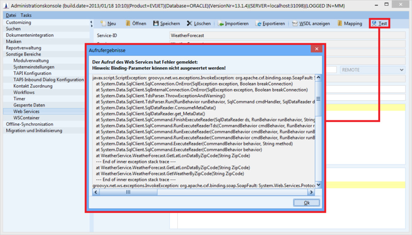412x235 pixels.
Task: Open Workflows in the sidebar
Action: click(x=24, y=93)
